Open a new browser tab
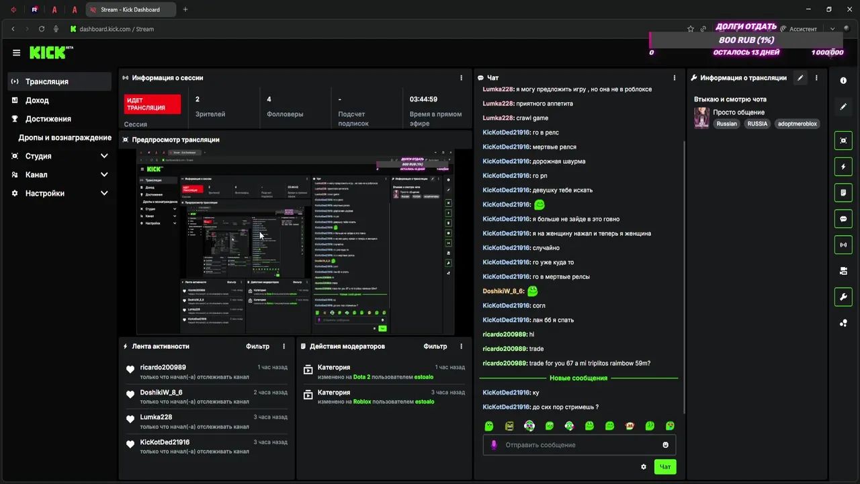The width and height of the screenshot is (860, 484). click(x=185, y=9)
